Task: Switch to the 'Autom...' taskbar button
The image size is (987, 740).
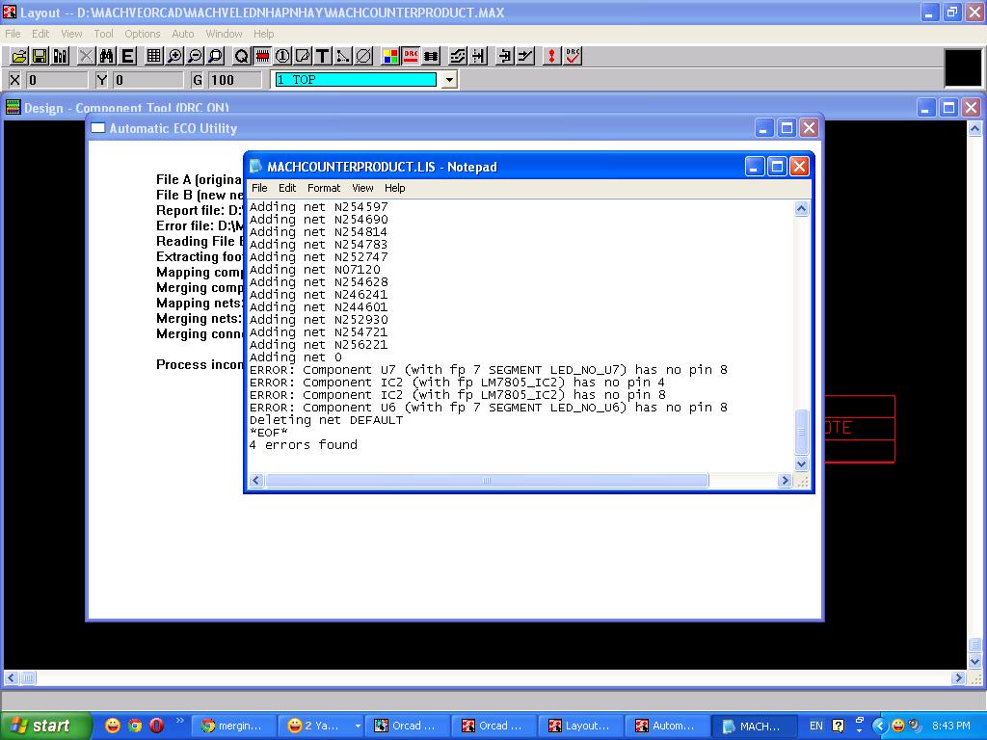Action: pyautogui.click(x=668, y=726)
